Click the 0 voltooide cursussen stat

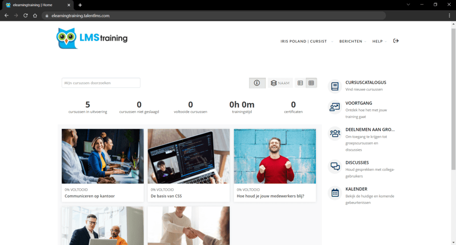pyautogui.click(x=191, y=107)
